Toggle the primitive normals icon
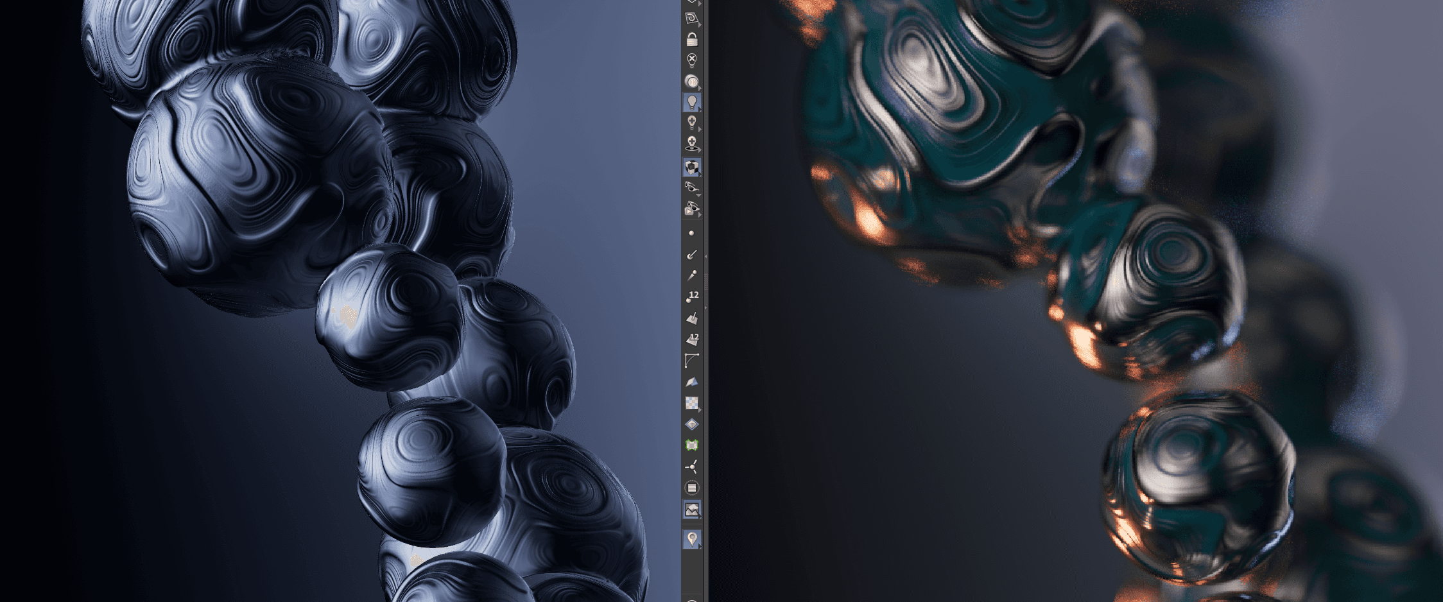The width and height of the screenshot is (1443, 602). pos(691,318)
